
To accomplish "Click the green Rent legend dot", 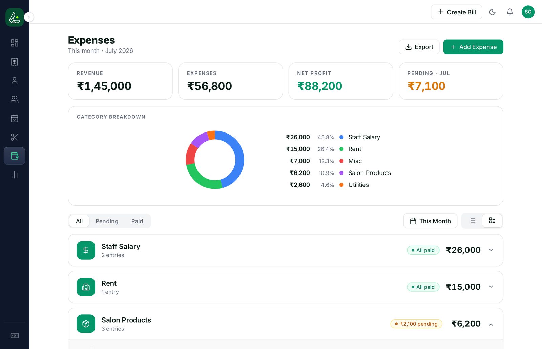I will tap(341, 149).
